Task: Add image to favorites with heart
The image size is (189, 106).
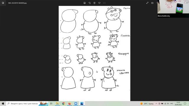Action: tap(99, 3)
